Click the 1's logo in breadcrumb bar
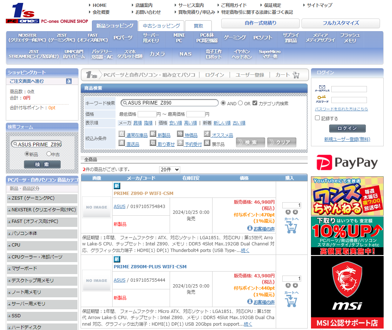This screenshot has width=392, height=330. (x=92, y=75)
